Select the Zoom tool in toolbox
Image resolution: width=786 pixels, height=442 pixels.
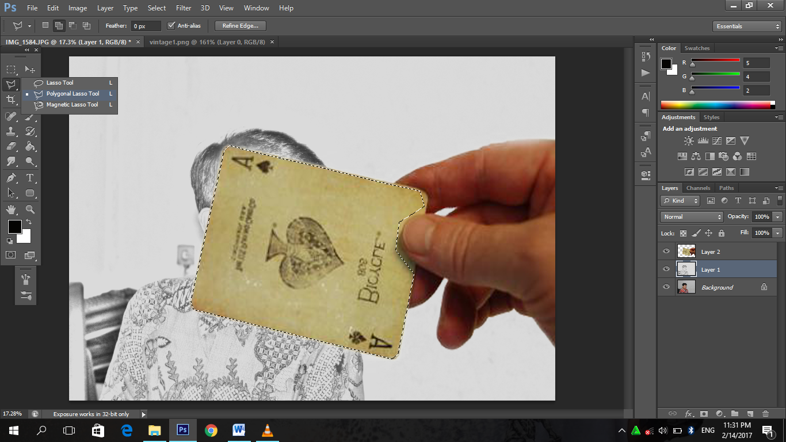tap(30, 209)
